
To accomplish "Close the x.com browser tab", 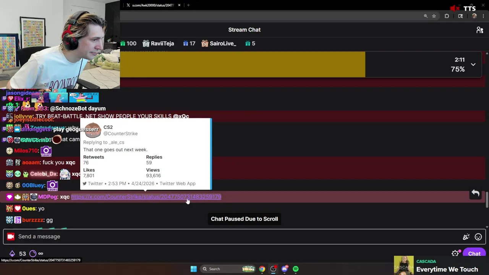I will tap(179, 5).
